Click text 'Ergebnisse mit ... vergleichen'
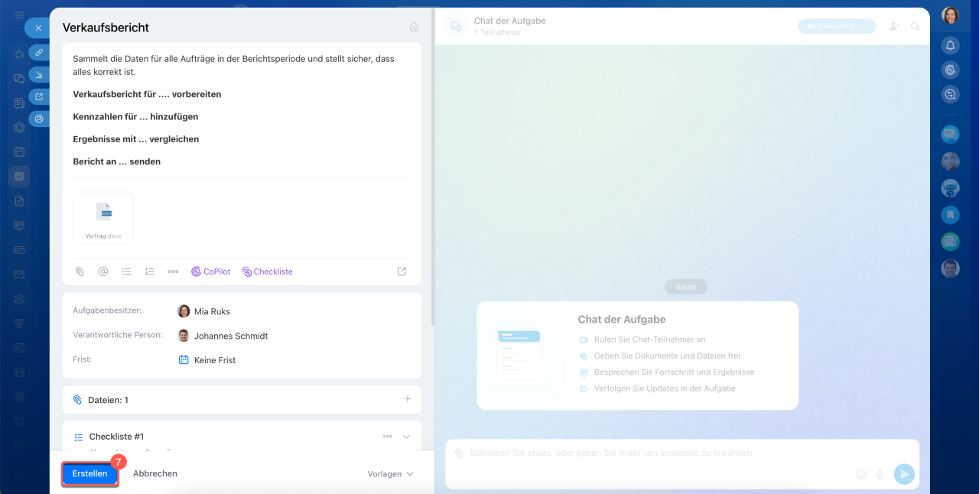The width and height of the screenshot is (979, 494). pos(135,139)
